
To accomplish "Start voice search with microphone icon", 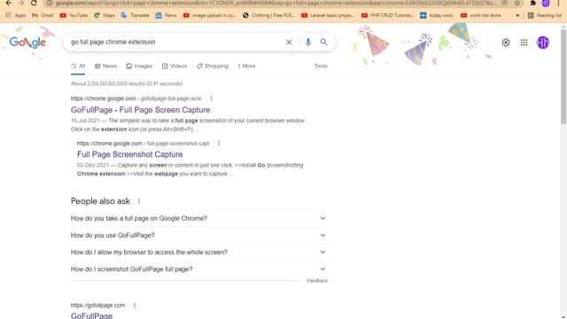I will pos(307,42).
